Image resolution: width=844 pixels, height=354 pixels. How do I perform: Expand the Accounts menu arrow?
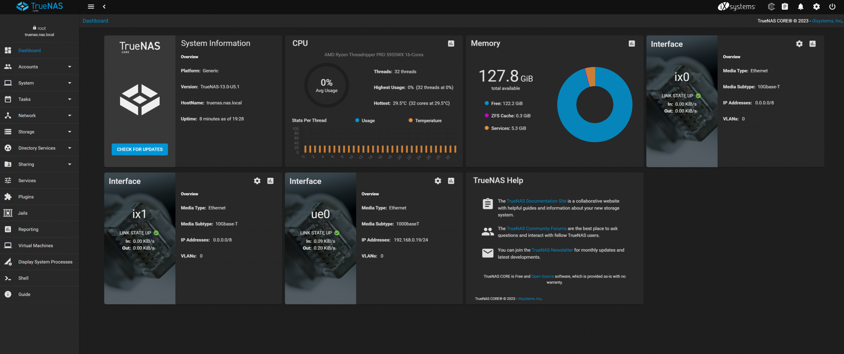pyautogui.click(x=69, y=67)
